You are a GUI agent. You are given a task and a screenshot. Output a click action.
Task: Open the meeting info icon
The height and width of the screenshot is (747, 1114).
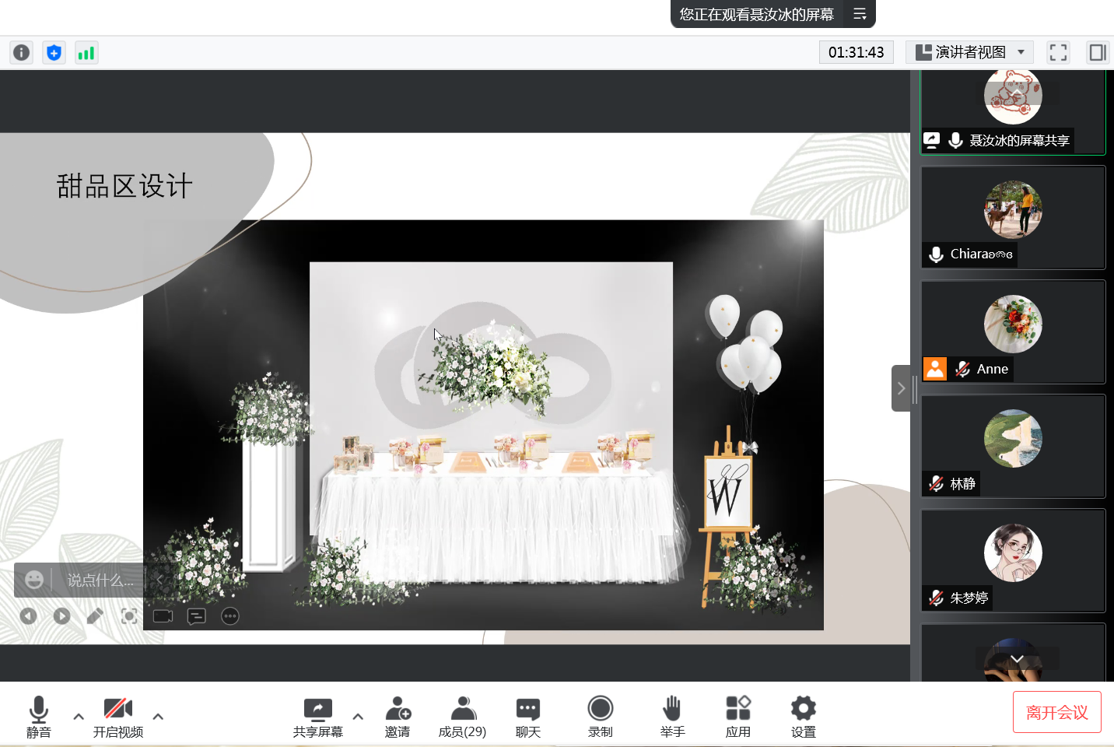click(21, 52)
